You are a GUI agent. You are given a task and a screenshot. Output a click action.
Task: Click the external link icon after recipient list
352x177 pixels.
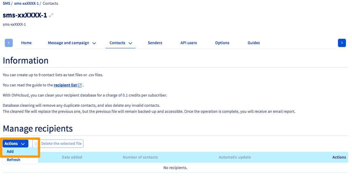[x=80, y=85]
